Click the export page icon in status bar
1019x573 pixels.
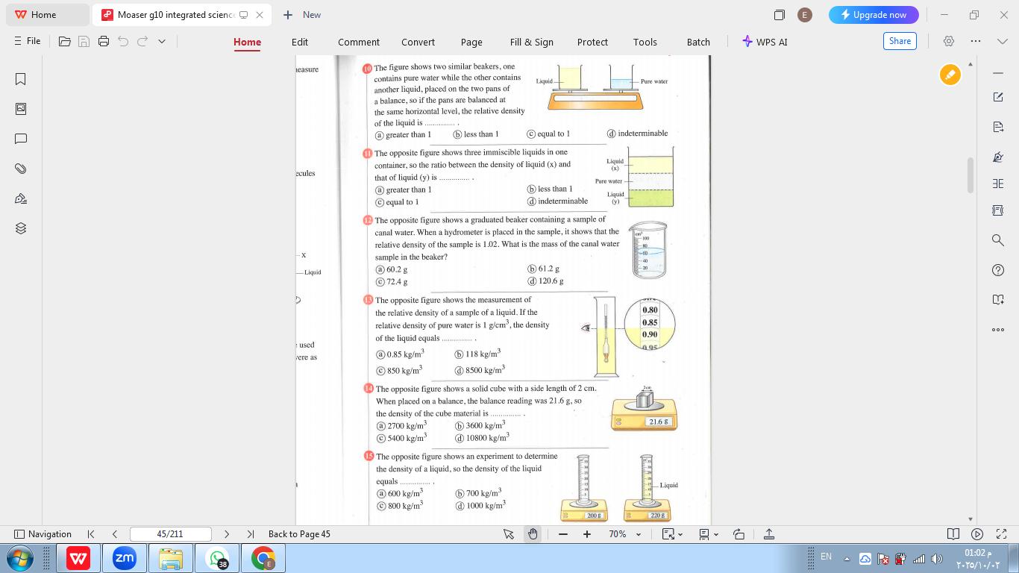pyautogui.click(x=768, y=534)
